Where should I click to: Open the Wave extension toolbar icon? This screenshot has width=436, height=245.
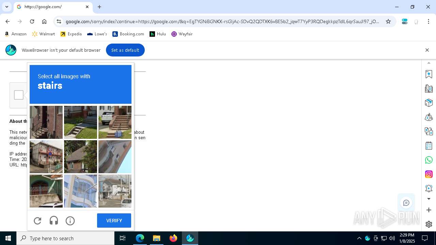coord(405,21)
